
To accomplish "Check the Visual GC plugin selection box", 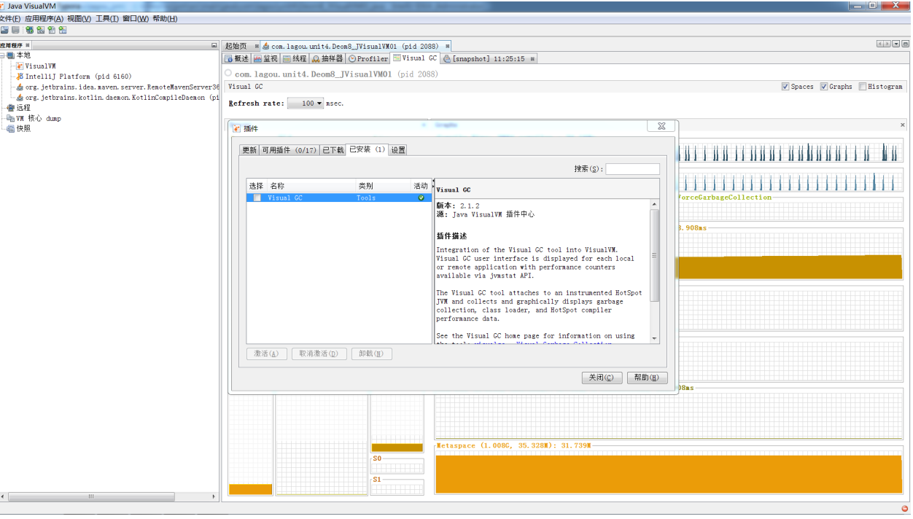I will 257,198.
